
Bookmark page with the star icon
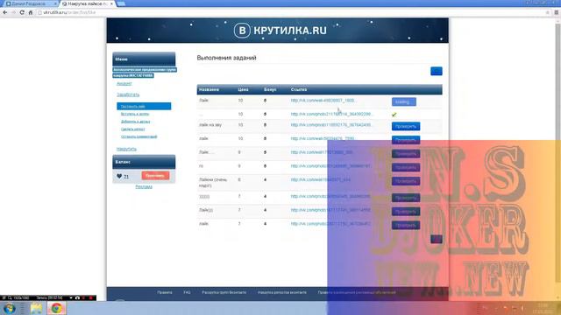tap(547, 12)
